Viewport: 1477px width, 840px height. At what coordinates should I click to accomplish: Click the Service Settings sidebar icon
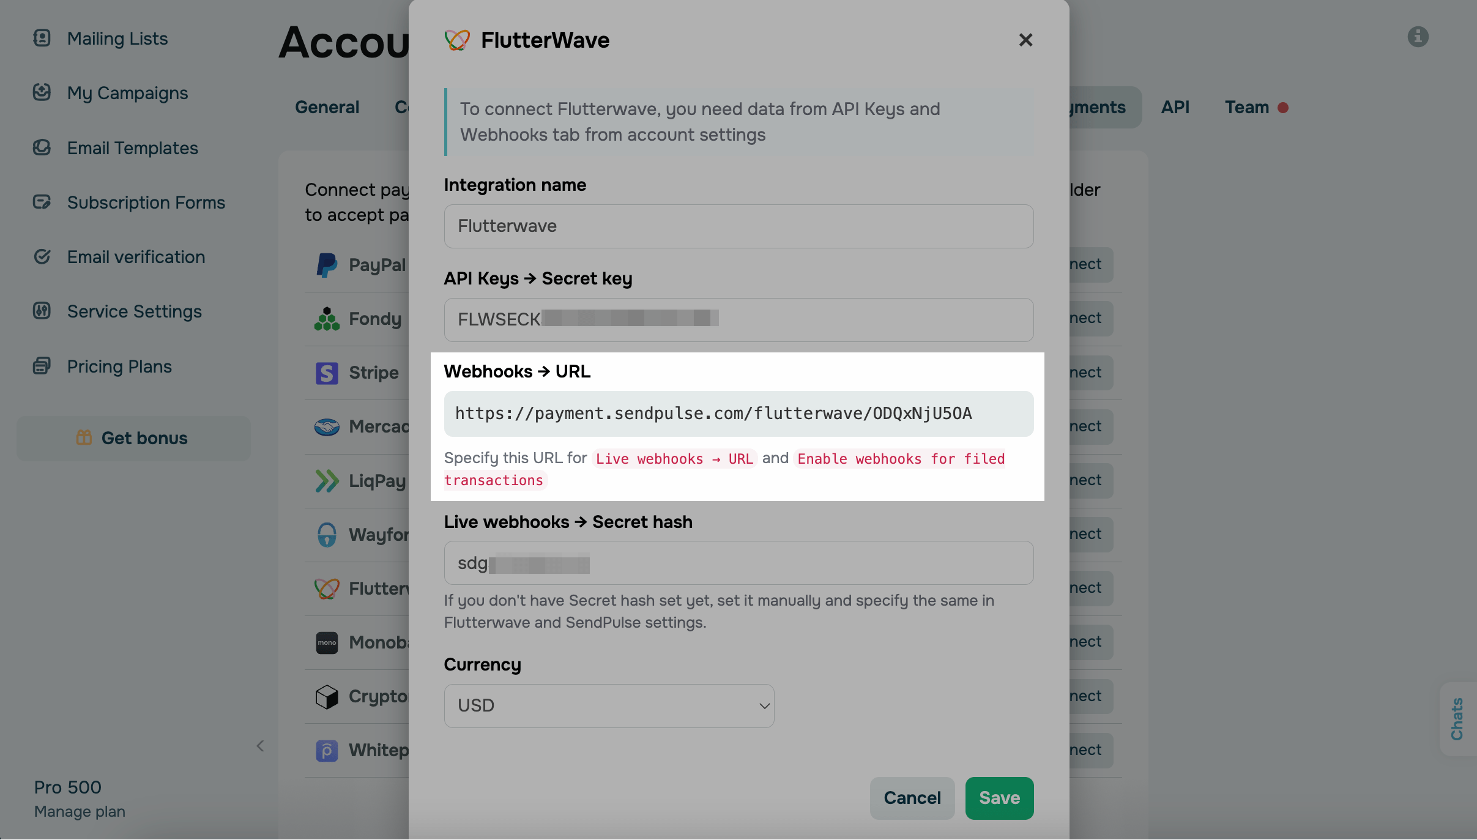[42, 311]
